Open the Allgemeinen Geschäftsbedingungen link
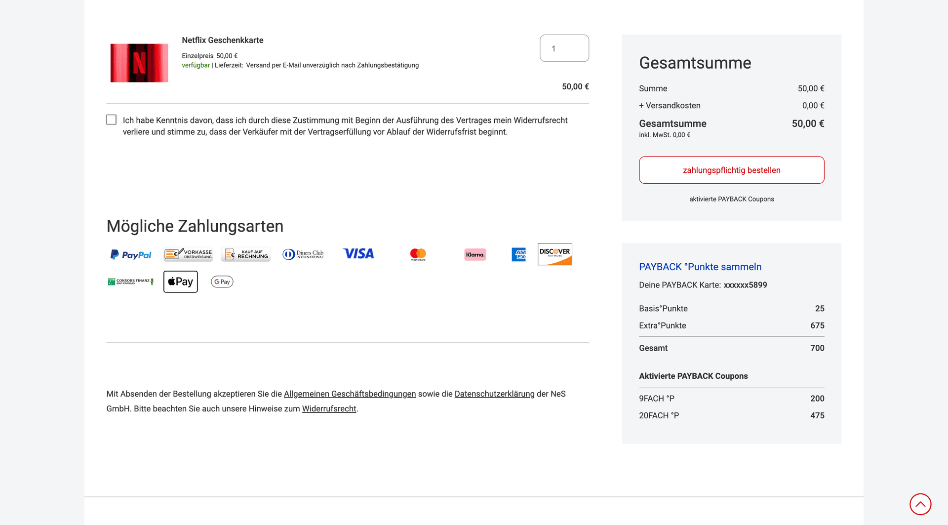 350,394
